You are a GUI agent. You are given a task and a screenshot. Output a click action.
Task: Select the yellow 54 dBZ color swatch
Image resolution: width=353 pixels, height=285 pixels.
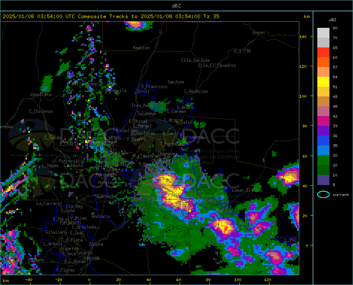323,82
